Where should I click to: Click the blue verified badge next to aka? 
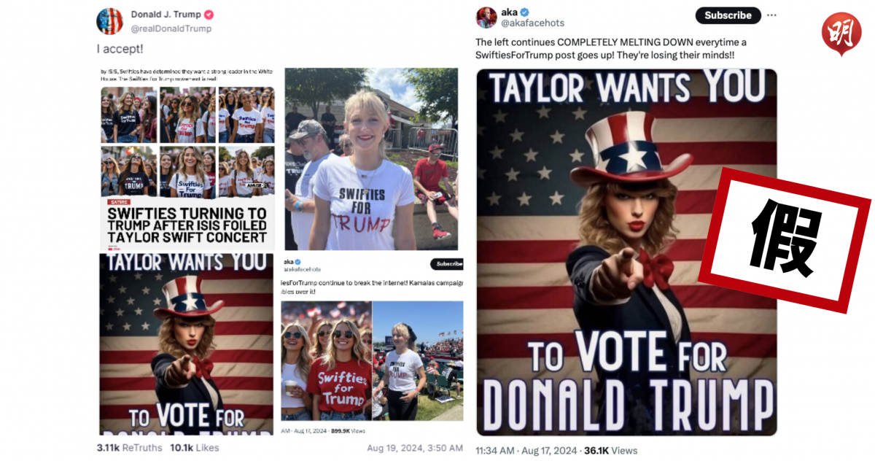[x=524, y=12]
